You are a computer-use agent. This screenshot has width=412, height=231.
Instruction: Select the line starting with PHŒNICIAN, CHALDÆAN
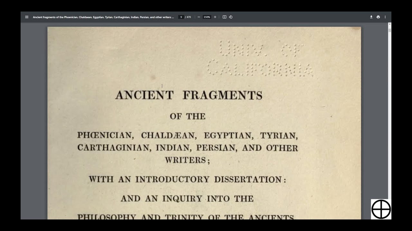coord(188,135)
